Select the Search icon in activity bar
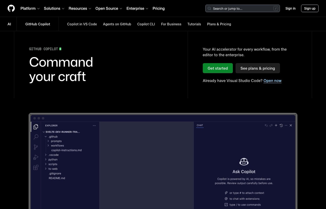This screenshot has height=209, width=326. [36, 137]
